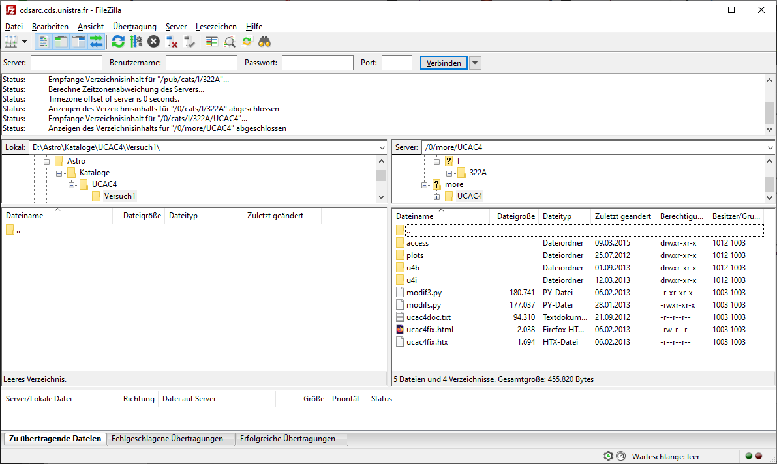Toggle synchronized browsing icon

point(247,42)
